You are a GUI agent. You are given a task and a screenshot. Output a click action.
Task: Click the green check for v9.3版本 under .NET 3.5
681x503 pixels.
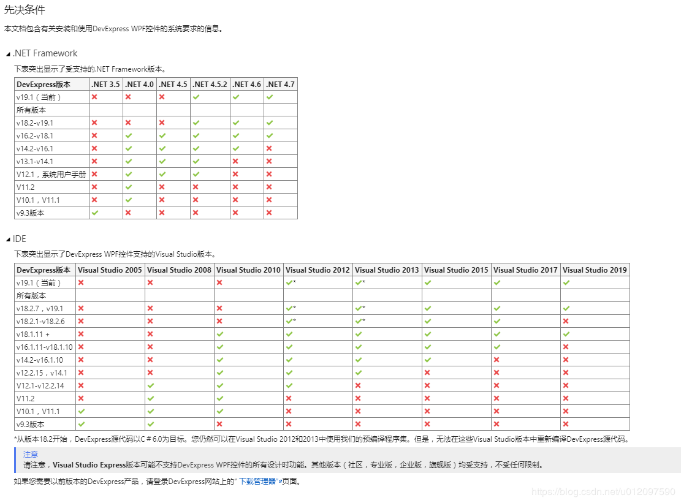94,213
